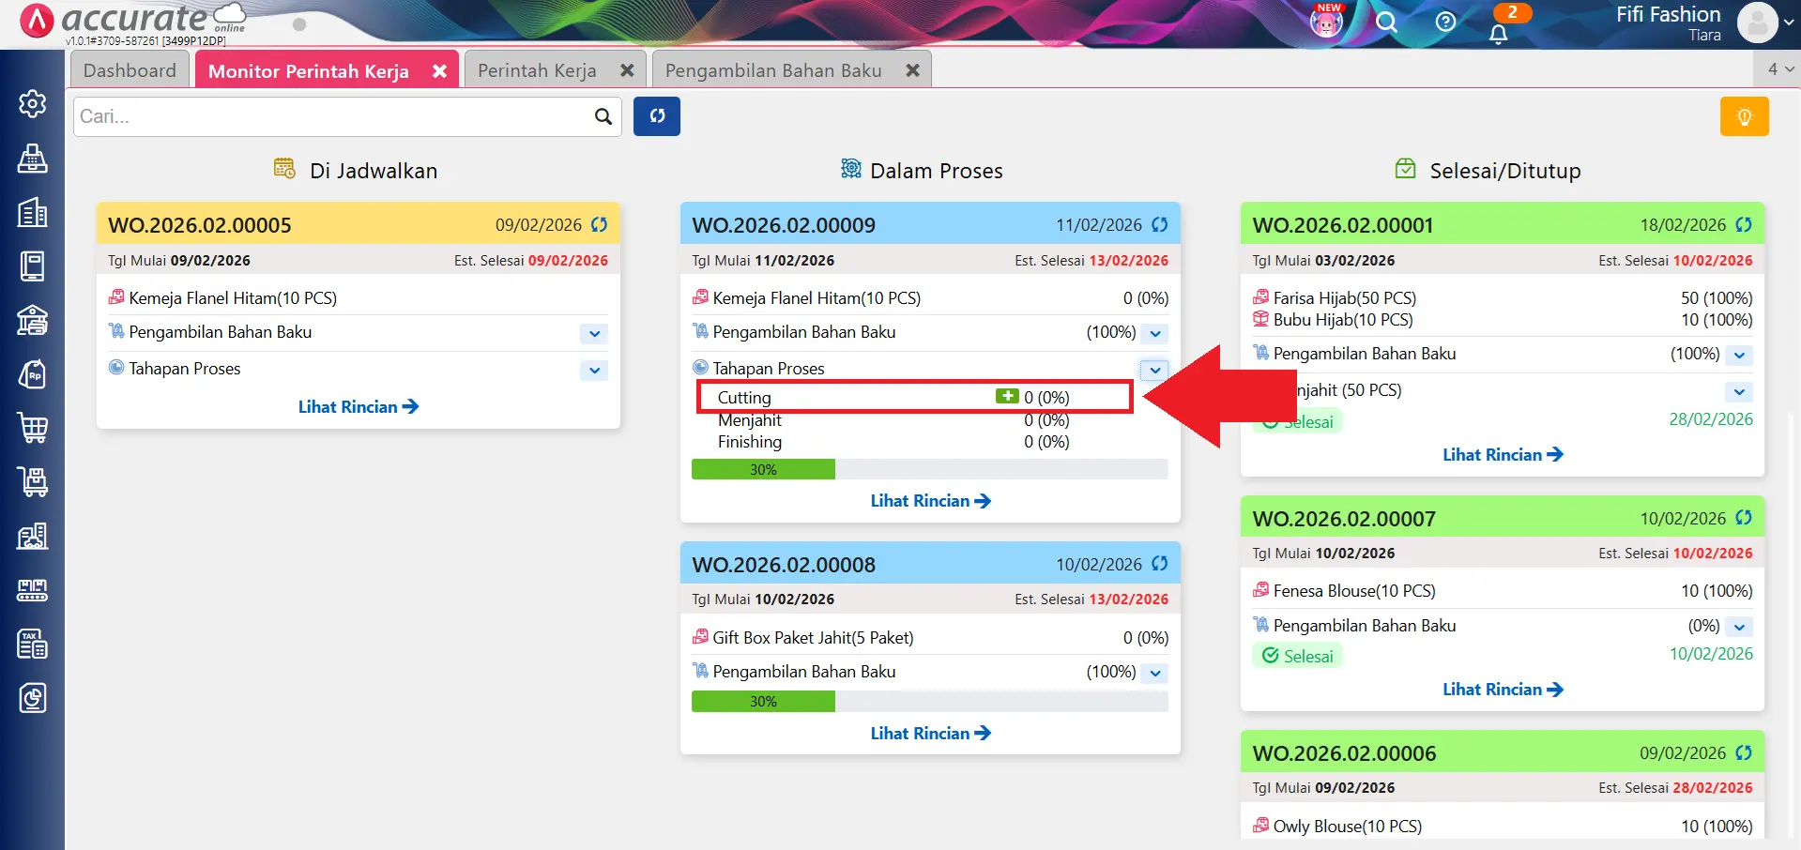This screenshot has width=1801, height=850.
Task: Open the shopping cart module in sidebar
Action: 33,428
